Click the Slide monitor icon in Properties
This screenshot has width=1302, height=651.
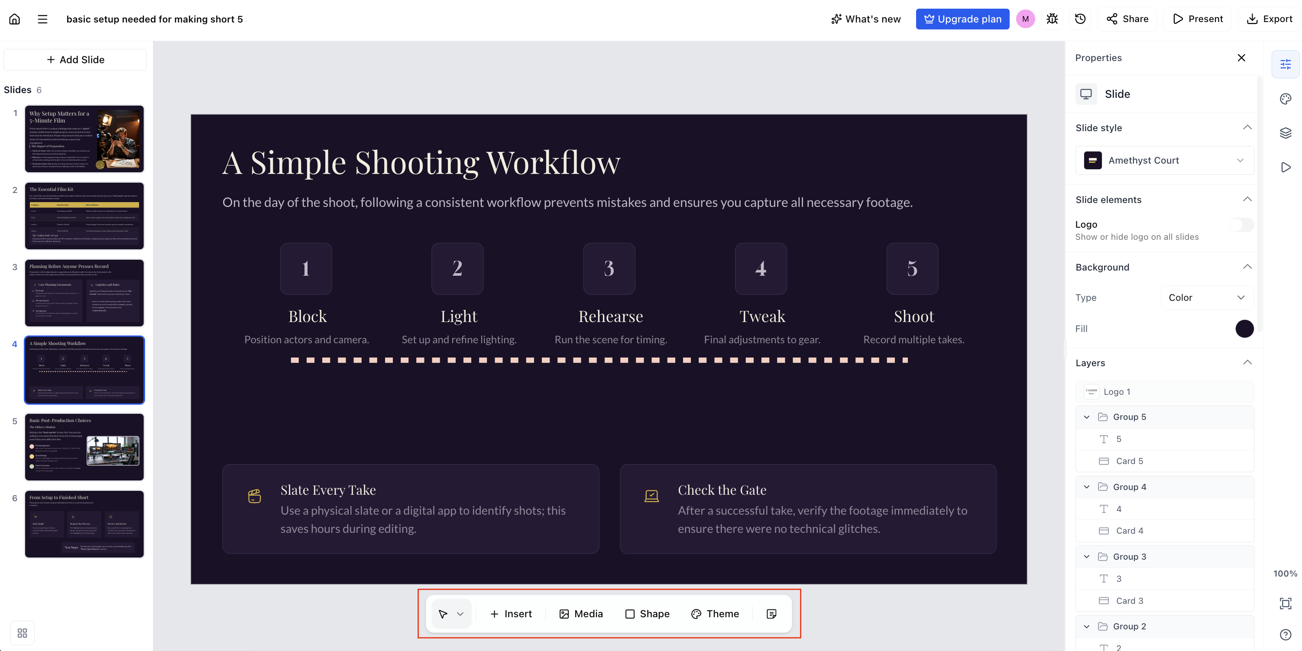[x=1086, y=94]
